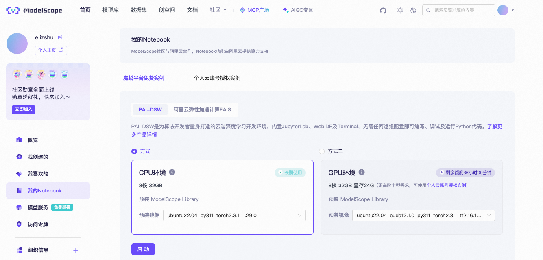This screenshot has width=543, height=260.
Task: Select 阿里云弹性加速计算EAIS tab
Action: point(202,110)
